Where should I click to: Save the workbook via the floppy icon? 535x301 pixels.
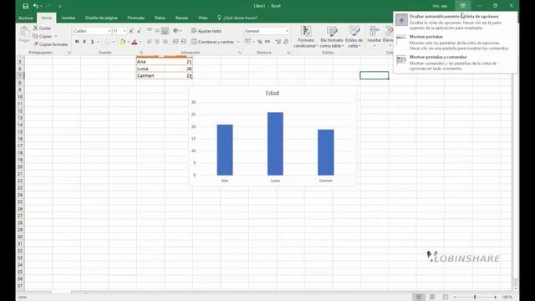pos(25,6)
